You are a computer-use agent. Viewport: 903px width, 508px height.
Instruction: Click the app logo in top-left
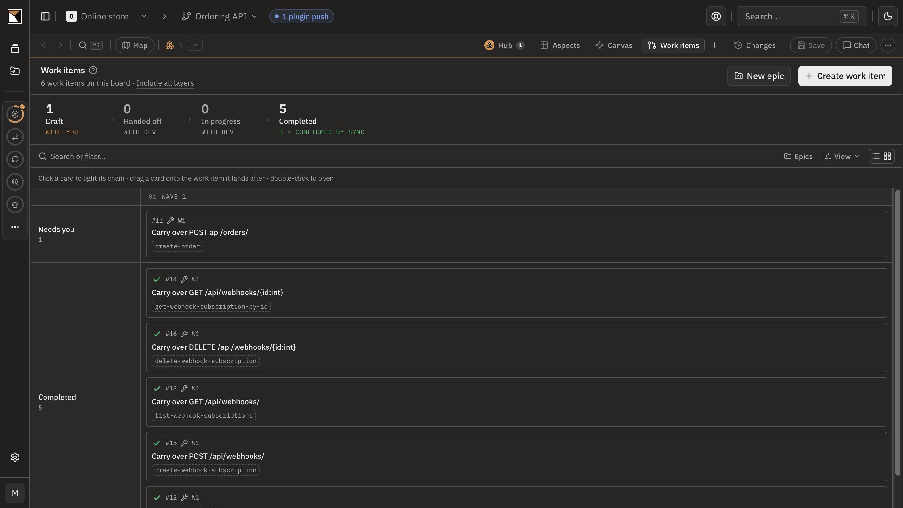click(15, 17)
